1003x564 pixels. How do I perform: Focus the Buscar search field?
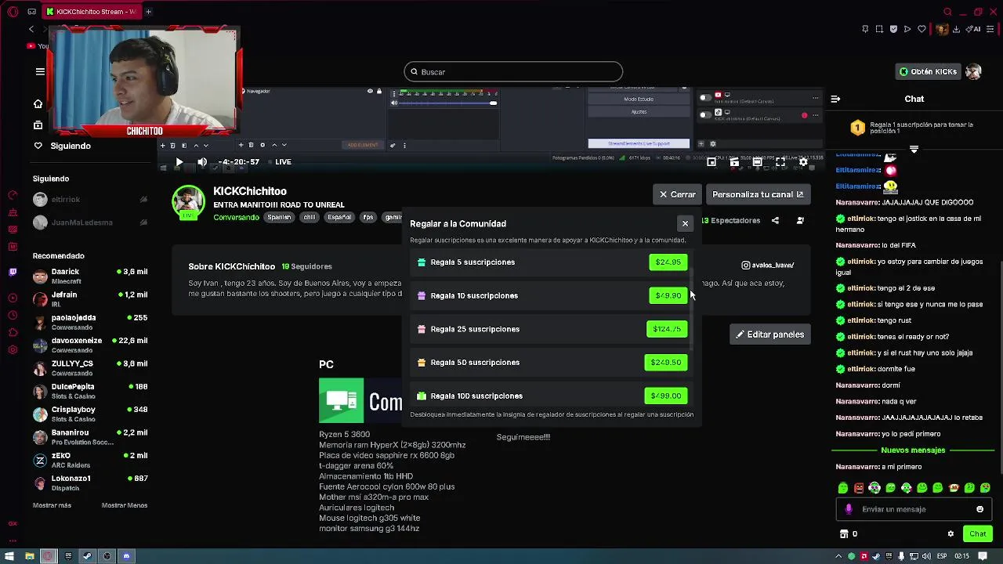(513, 72)
